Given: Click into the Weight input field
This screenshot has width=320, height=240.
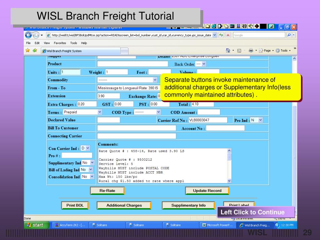Looking at the screenshot, I should point(117,72).
